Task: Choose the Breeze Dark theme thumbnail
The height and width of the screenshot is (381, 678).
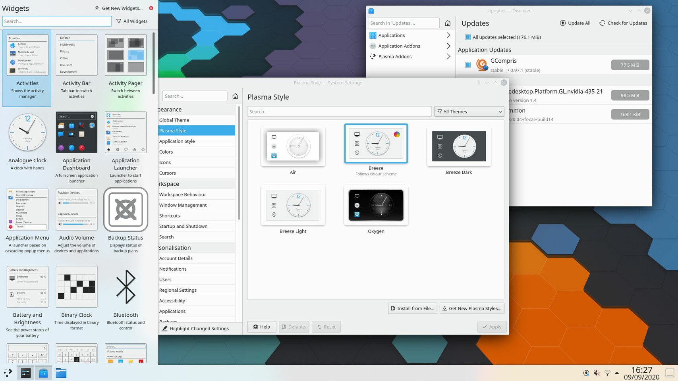Action: click(459, 146)
